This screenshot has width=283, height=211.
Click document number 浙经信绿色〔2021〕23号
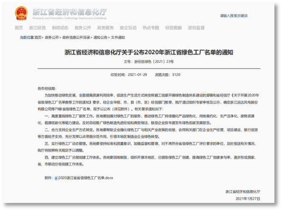(x=154, y=62)
